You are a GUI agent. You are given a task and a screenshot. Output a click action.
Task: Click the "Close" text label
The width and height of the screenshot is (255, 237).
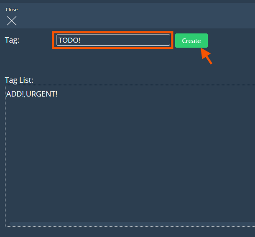pos(12,10)
